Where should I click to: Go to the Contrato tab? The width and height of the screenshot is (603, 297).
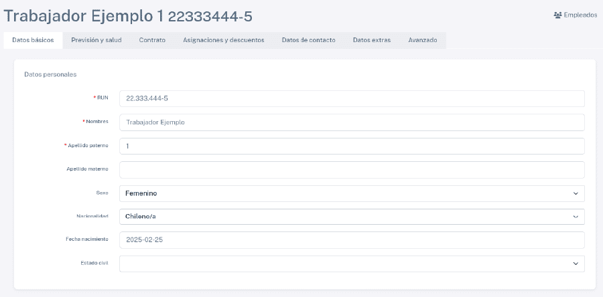(x=152, y=40)
